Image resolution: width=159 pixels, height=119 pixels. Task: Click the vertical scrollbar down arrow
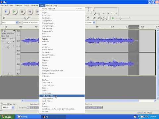(x=158, y=98)
